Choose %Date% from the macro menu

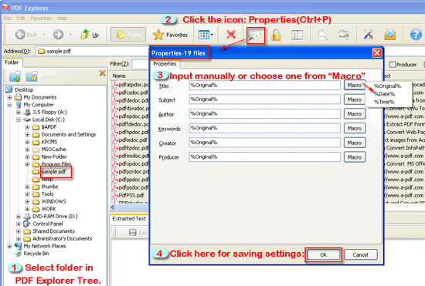pyautogui.click(x=385, y=94)
